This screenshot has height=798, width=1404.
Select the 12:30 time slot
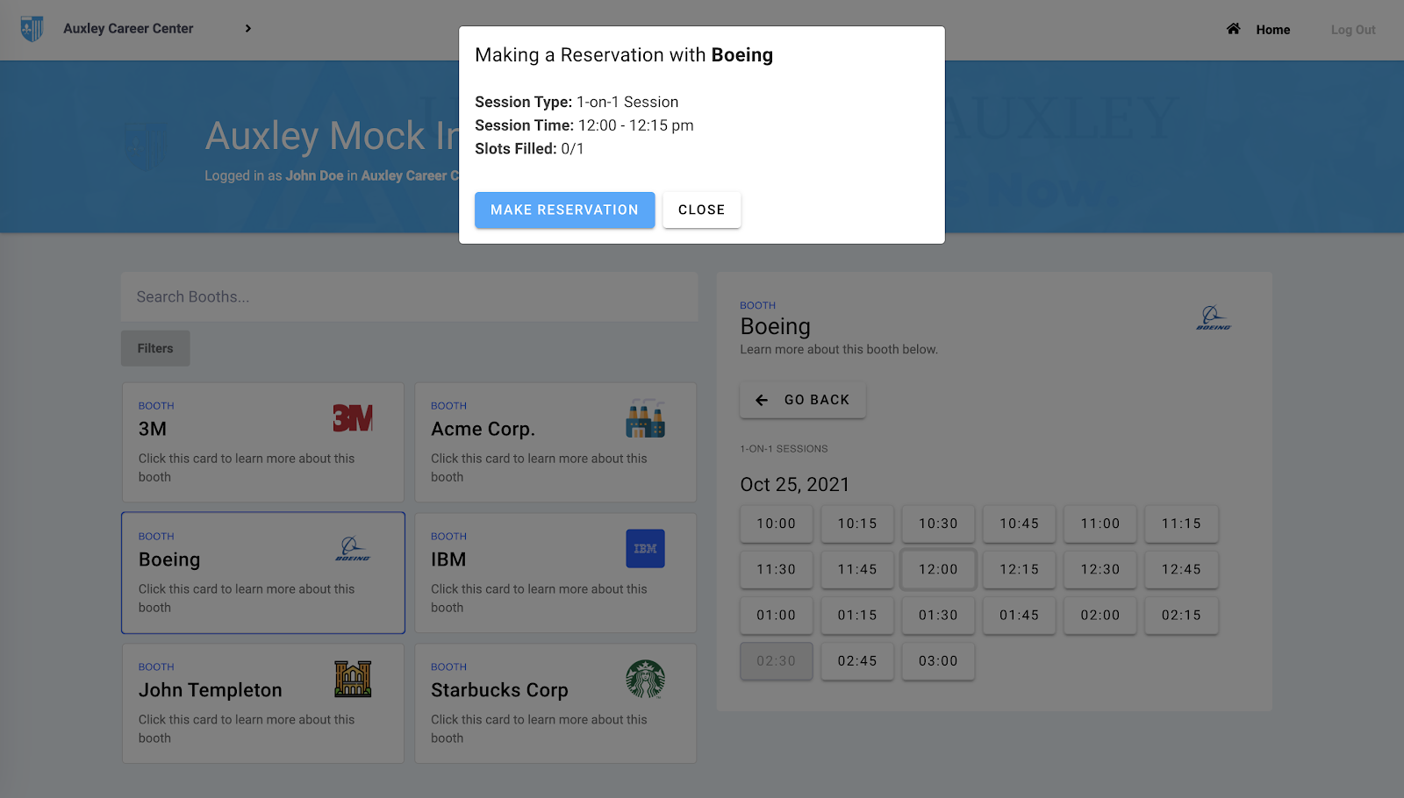tap(1100, 569)
